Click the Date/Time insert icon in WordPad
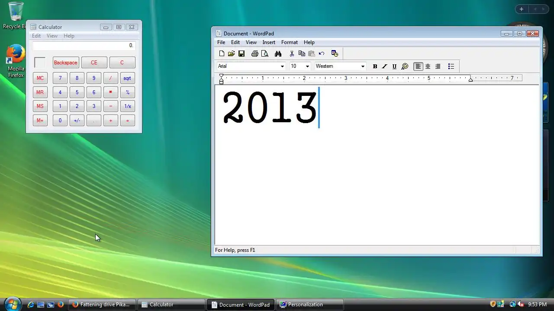 tap(335, 54)
